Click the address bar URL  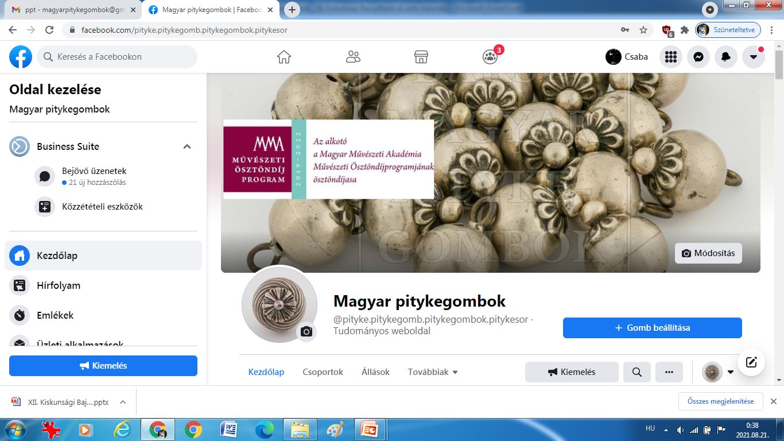click(x=184, y=30)
